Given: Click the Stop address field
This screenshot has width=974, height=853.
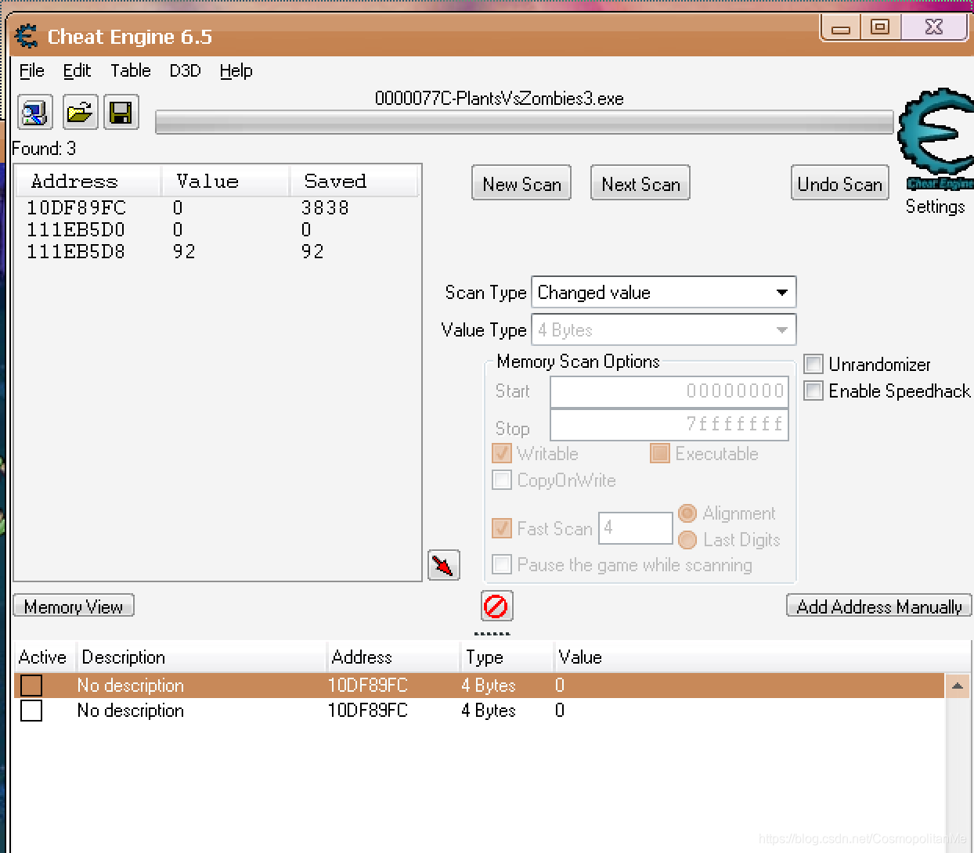Looking at the screenshot, I should pos(669,425).
